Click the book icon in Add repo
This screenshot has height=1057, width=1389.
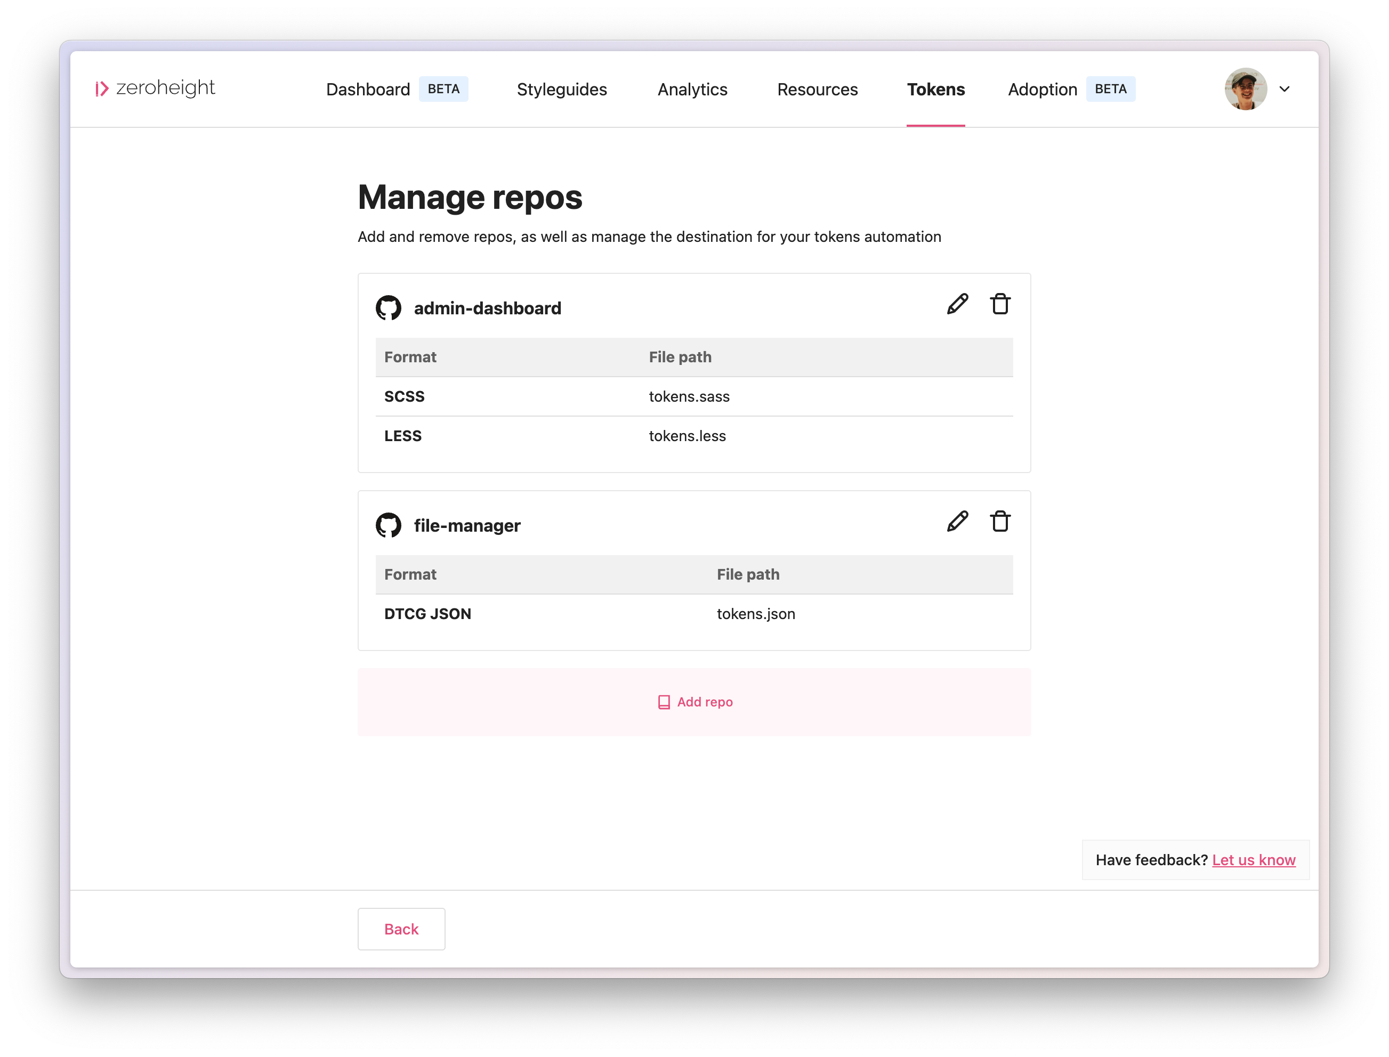tap(664, 702)
